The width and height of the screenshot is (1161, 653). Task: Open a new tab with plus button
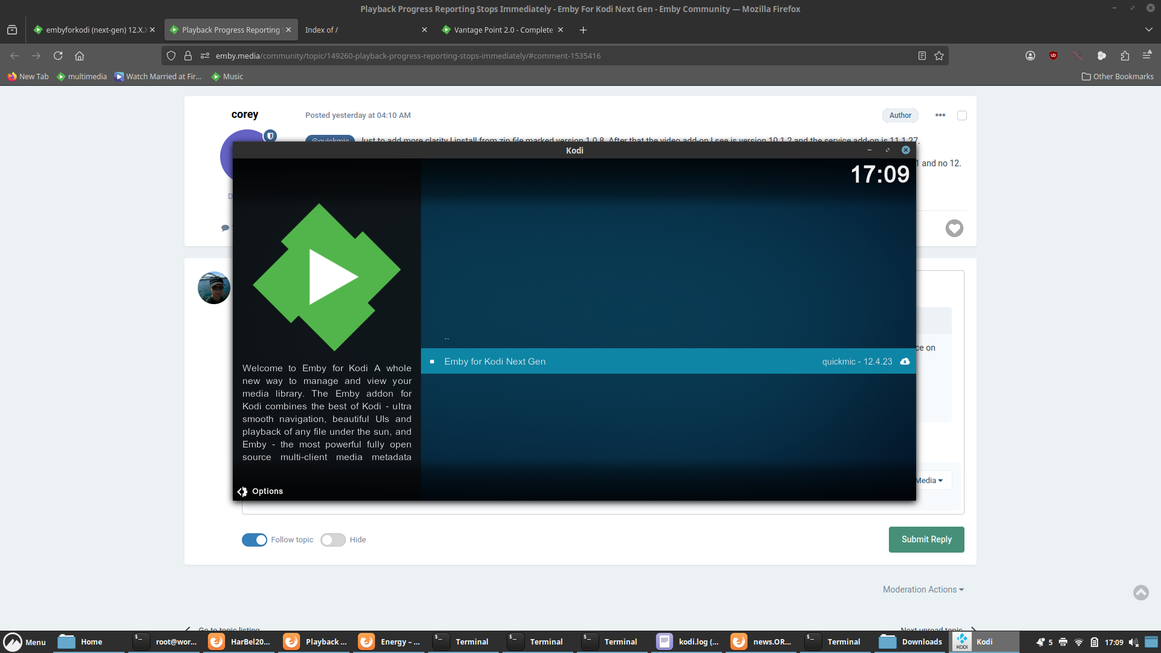coord(583,30)
